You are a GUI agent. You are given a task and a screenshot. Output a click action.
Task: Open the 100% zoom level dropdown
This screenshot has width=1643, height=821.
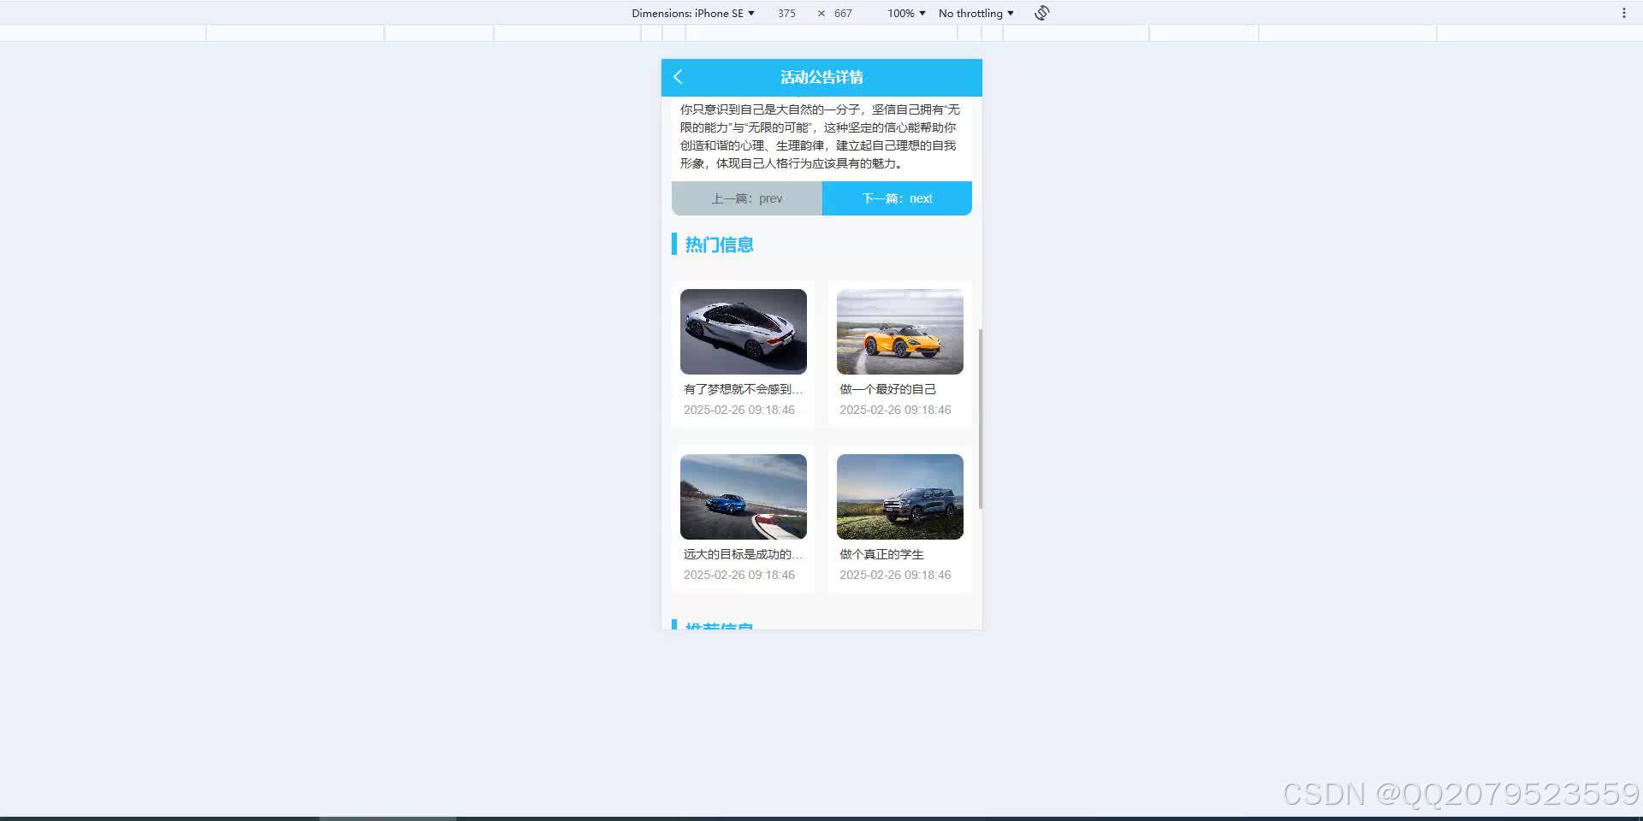[x=904, y=13]
